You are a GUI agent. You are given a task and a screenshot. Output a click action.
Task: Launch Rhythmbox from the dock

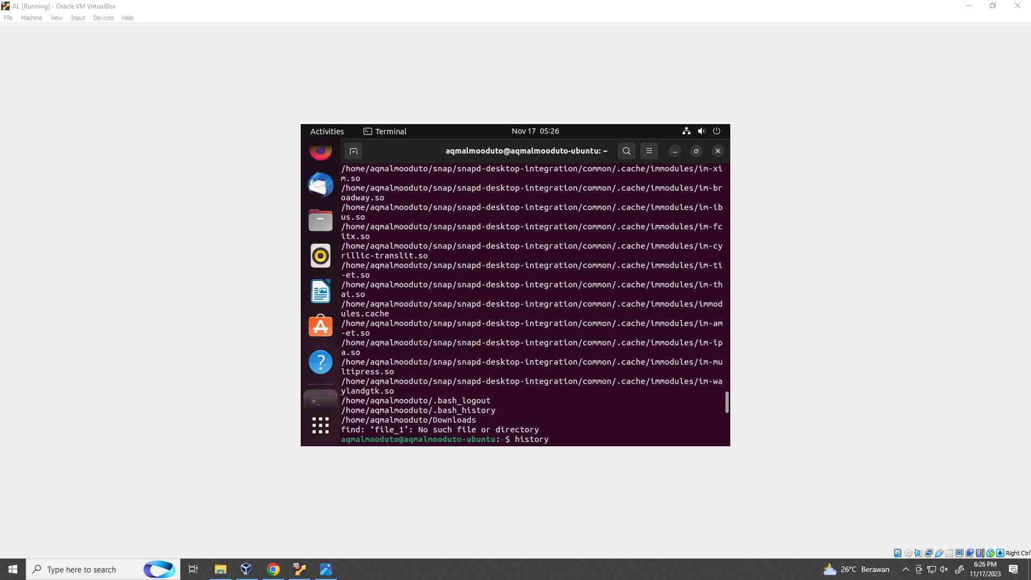pyautogui.click(x=321, y=256)
